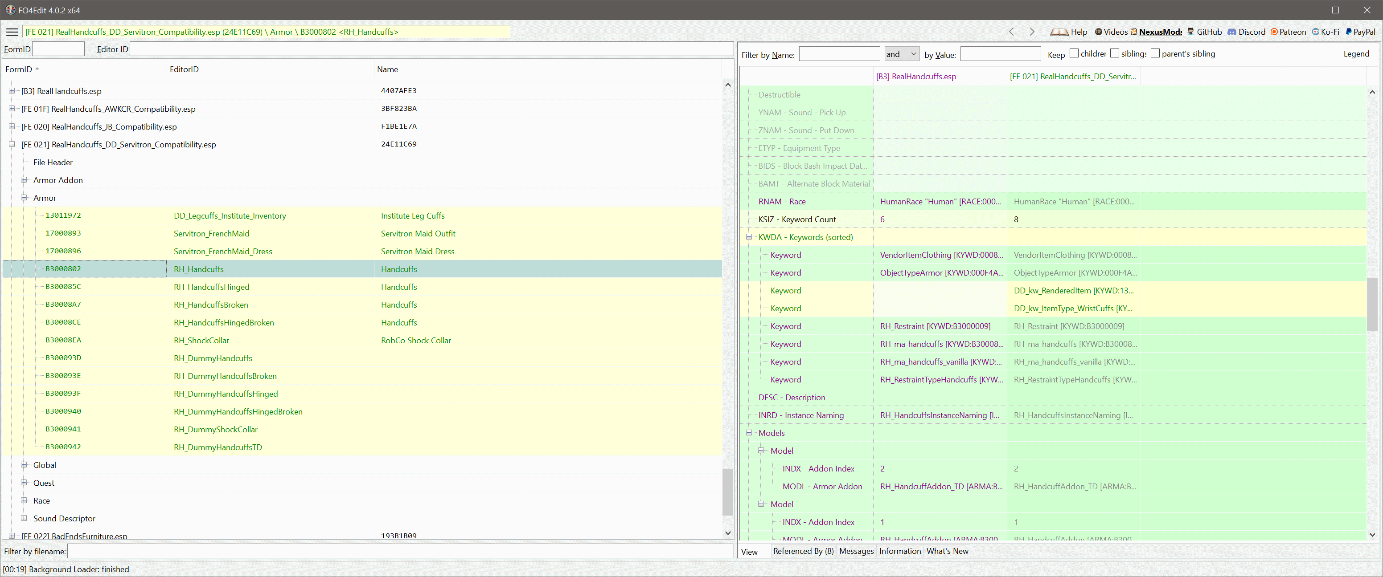This screenshot has width=1383, height=577.
Task: Enable the Keep siblings checkbox
Action: coord(1115,53)
